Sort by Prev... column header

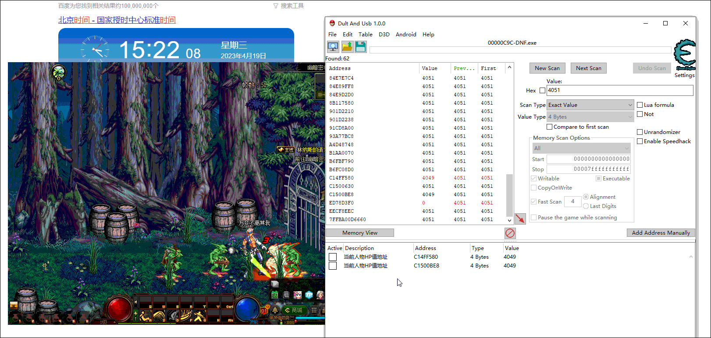pyautogui.click(x=464, y=68)
